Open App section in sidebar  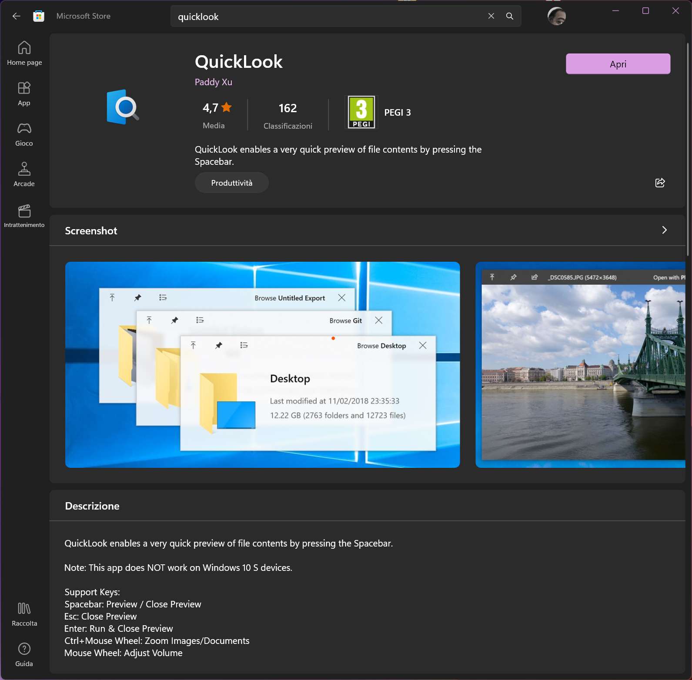(x=24, y=93)
